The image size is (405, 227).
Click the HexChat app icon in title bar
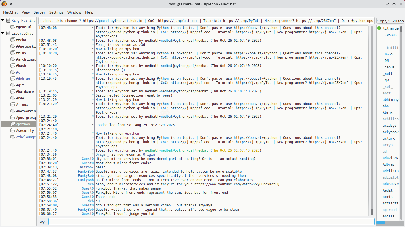pyautogui.click(x=4, y=4)
